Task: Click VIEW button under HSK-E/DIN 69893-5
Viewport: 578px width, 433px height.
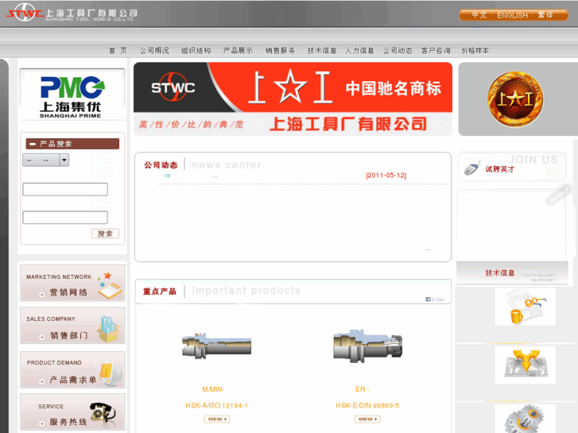Action: [367, 419]
